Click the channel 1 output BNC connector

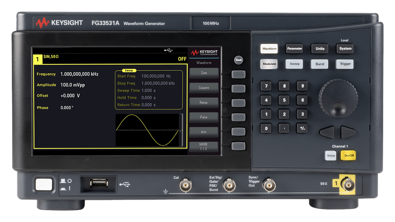tap(348, 185)
